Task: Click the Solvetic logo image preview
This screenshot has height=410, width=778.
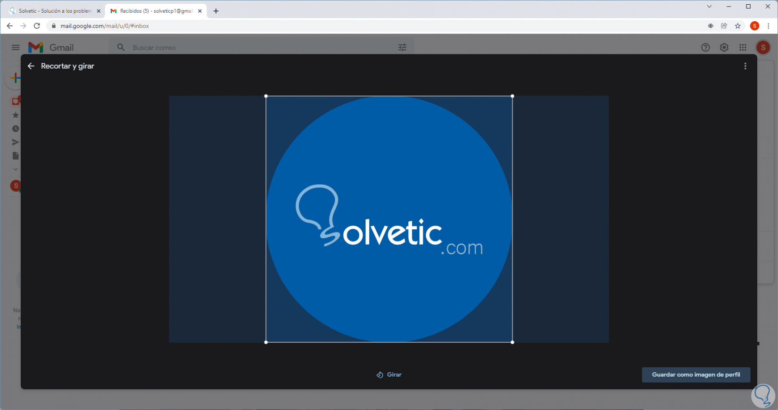Action: (389, 219)
